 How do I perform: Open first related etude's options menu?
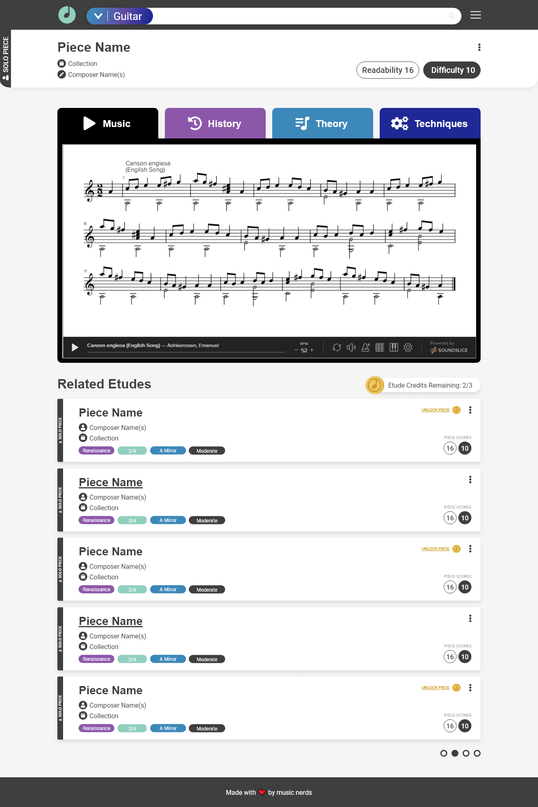tap(470, 410)
